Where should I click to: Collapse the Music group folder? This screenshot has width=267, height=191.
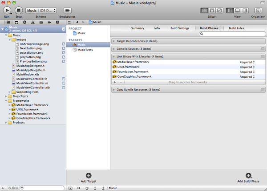tap(6, 35)
